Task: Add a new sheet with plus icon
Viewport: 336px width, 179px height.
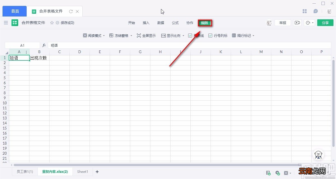Action: 97,172
